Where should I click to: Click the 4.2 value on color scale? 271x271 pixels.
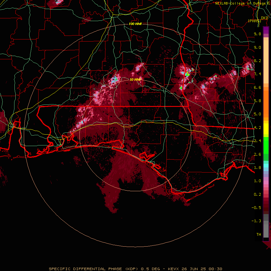click(257, 128)
